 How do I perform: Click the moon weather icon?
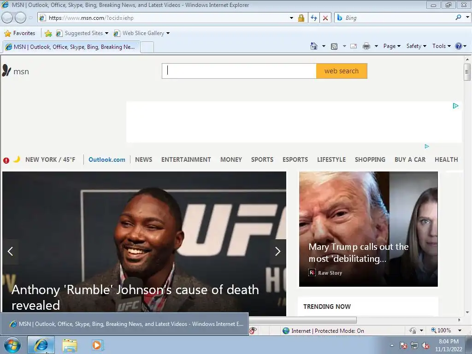coord(17,159)
